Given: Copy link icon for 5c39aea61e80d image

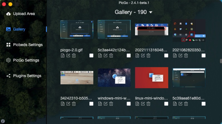Looking at the screenshot, I should pyautogui.click(x=175, y=104).
